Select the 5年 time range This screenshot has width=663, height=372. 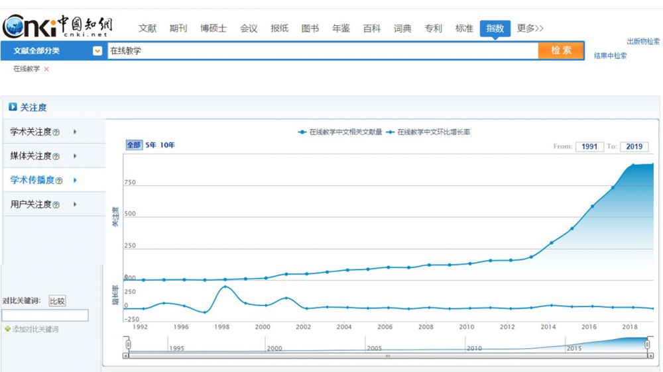[x=151, y=145]
